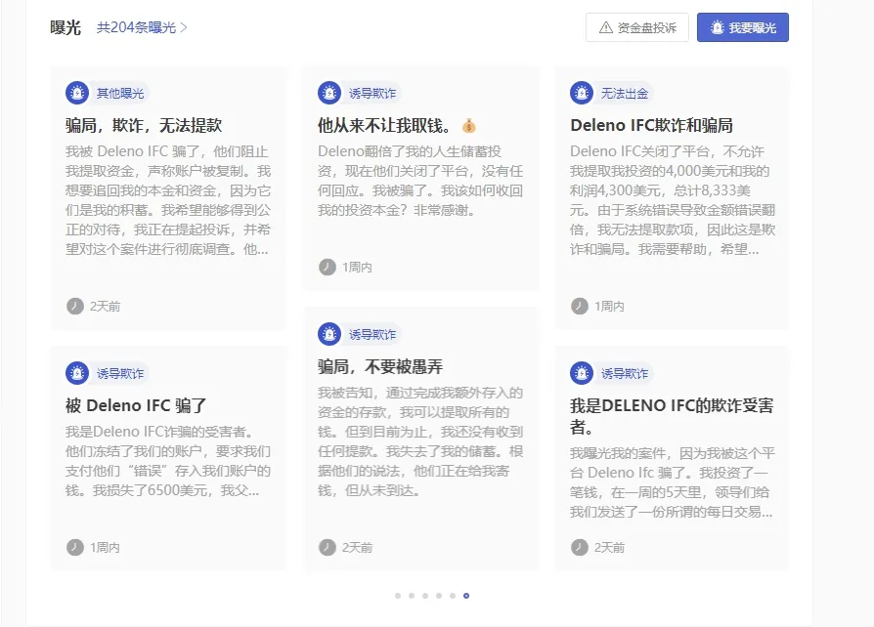Click siren icon on 我是DELENO IFC的欺诈受害者 card
874x627 pixels.
[582, 373]
